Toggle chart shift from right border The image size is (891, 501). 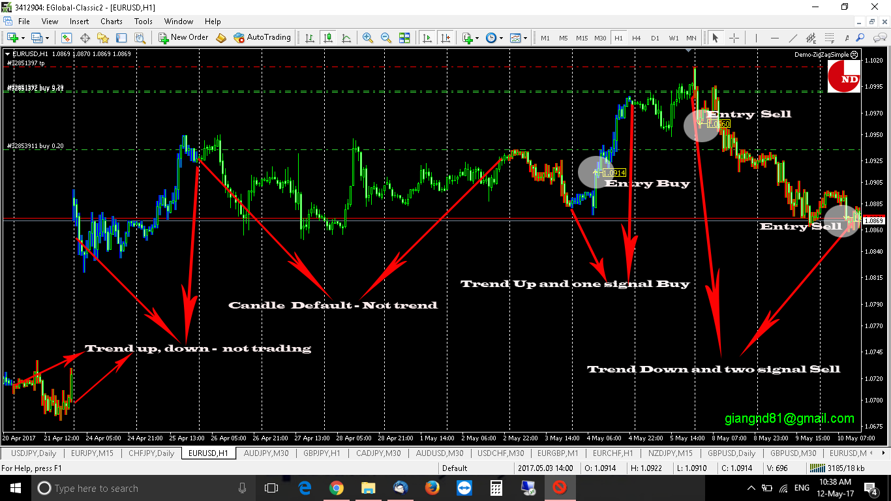click(446, 38)
